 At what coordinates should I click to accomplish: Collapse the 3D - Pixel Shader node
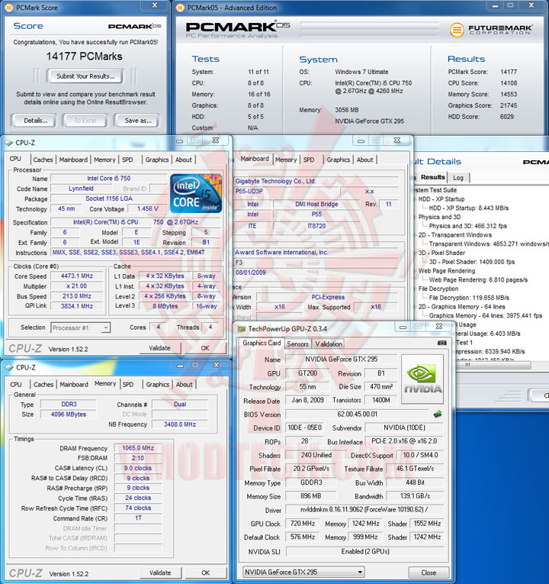[x=416, y=253]
